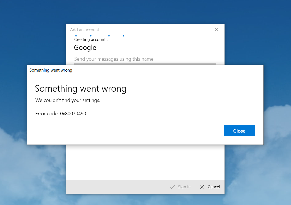Click the 'Add an account' window title
Viewport: 291px width, 205px height.
tap(85, 30)
